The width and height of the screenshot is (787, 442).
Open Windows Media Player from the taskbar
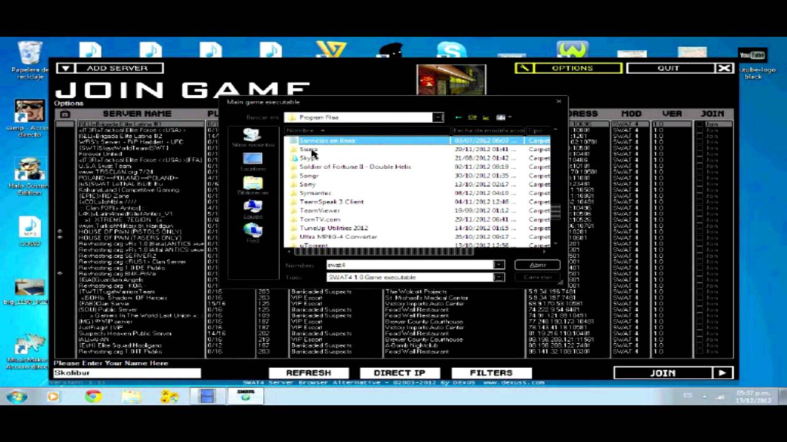click(x=53, y=397)
